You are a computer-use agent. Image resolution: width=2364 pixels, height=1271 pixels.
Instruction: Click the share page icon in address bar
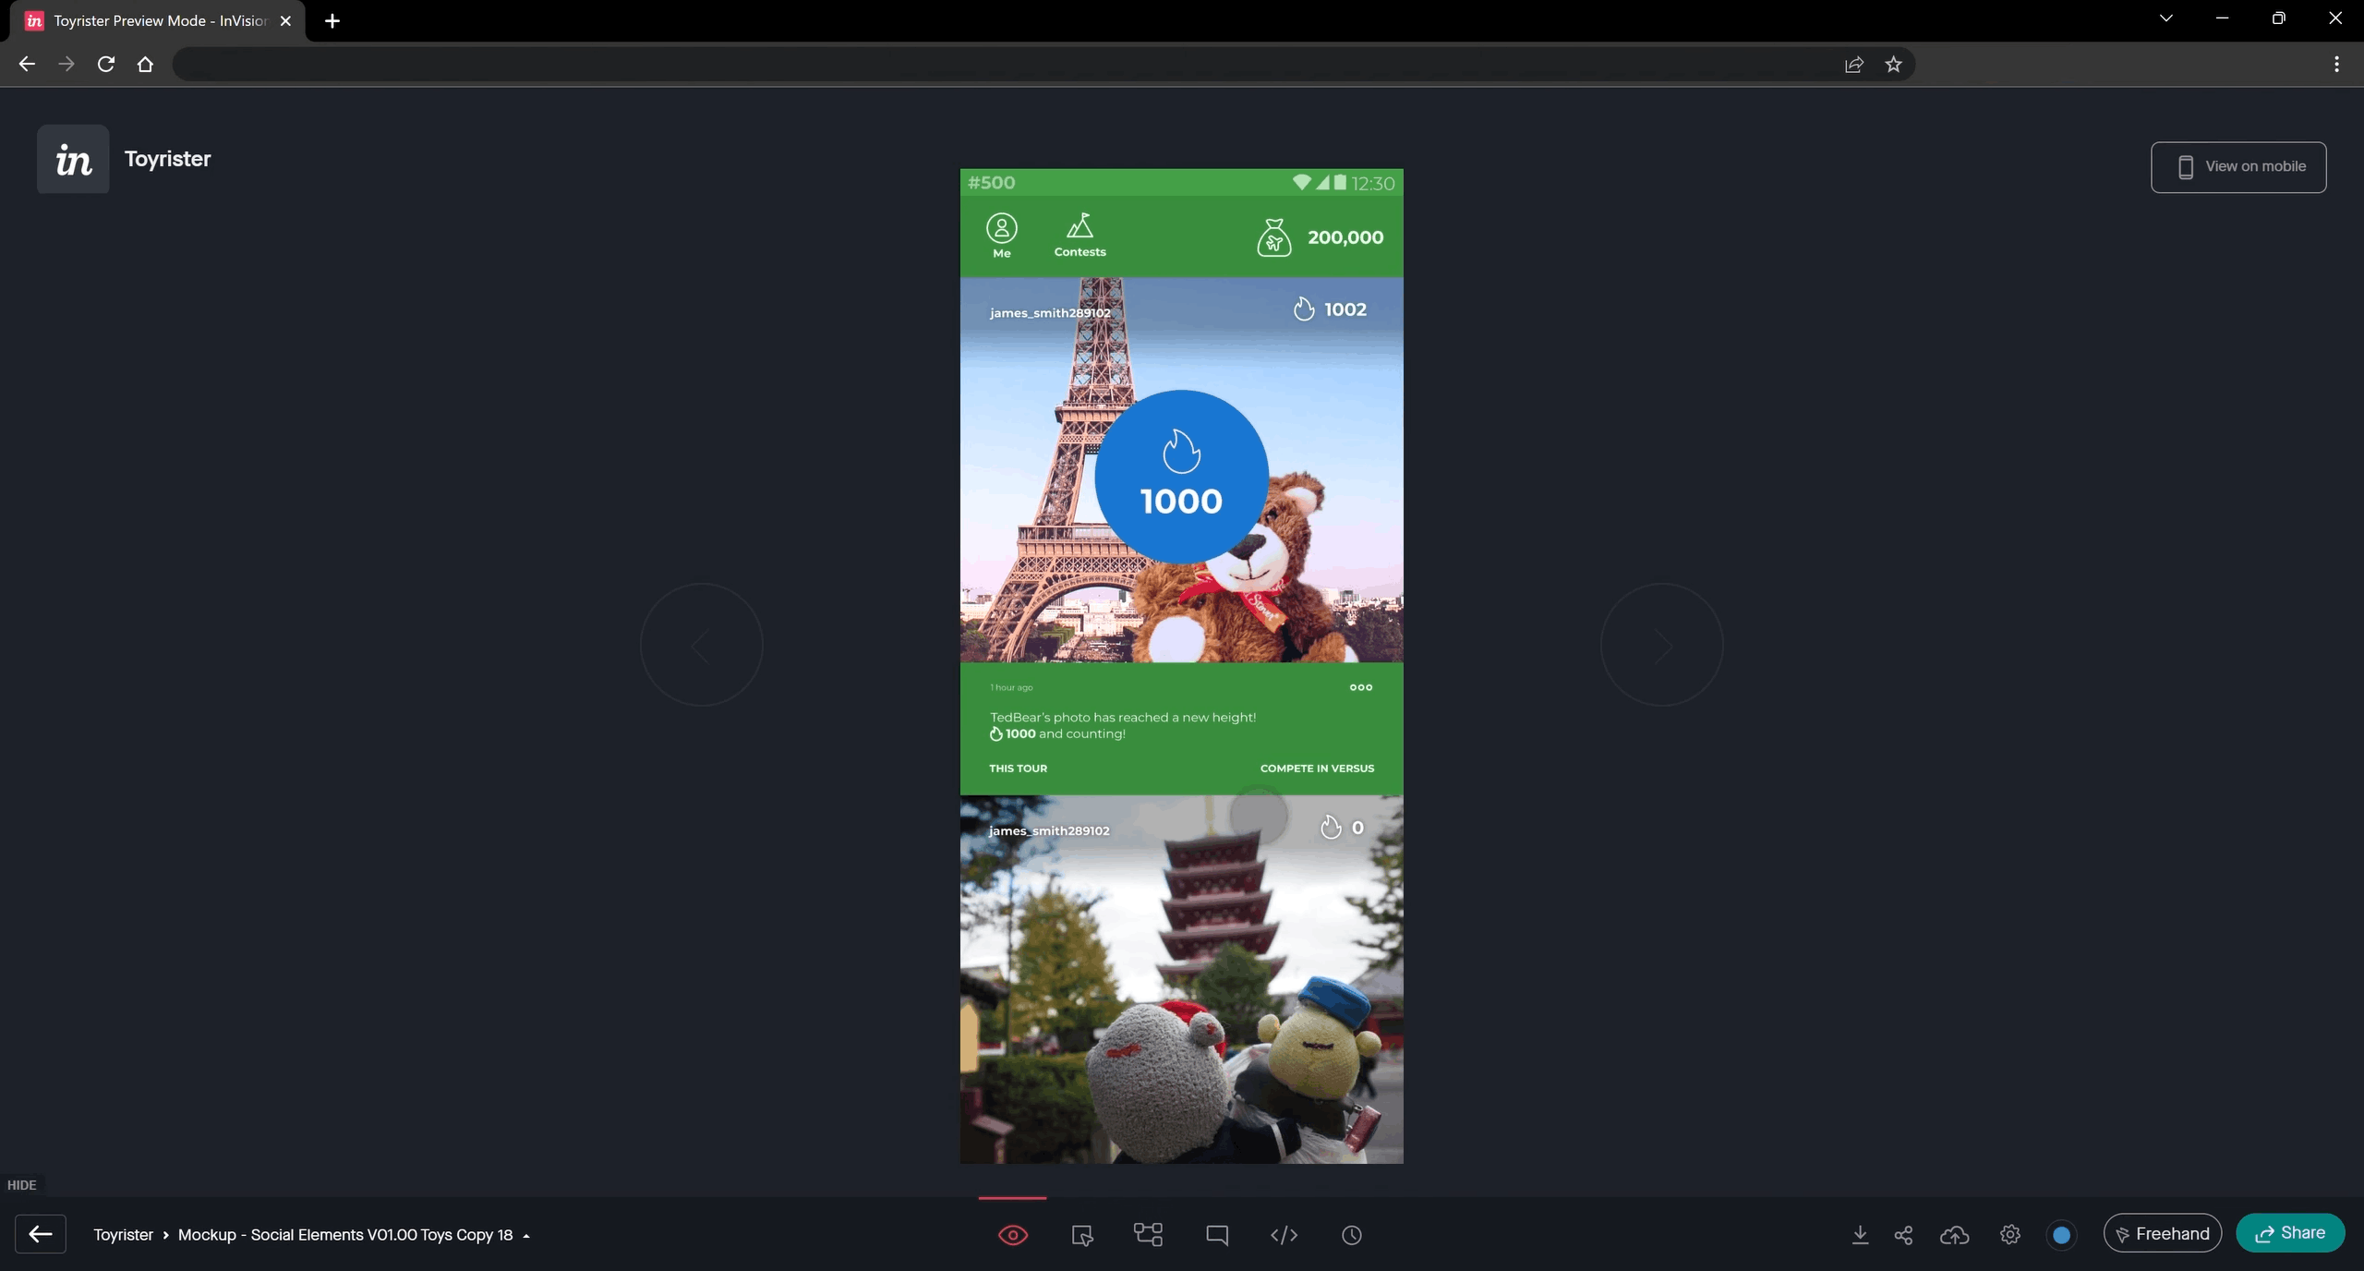point(1853,64)
